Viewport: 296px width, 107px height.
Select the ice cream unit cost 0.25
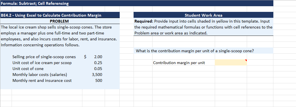click(x=98, y=63)
